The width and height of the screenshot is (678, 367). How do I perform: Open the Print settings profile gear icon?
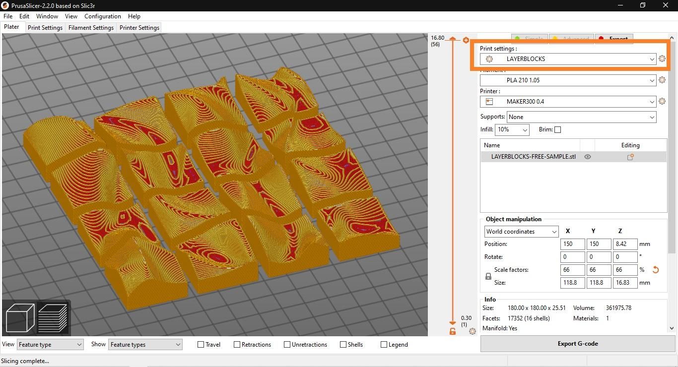pos(662,59)
